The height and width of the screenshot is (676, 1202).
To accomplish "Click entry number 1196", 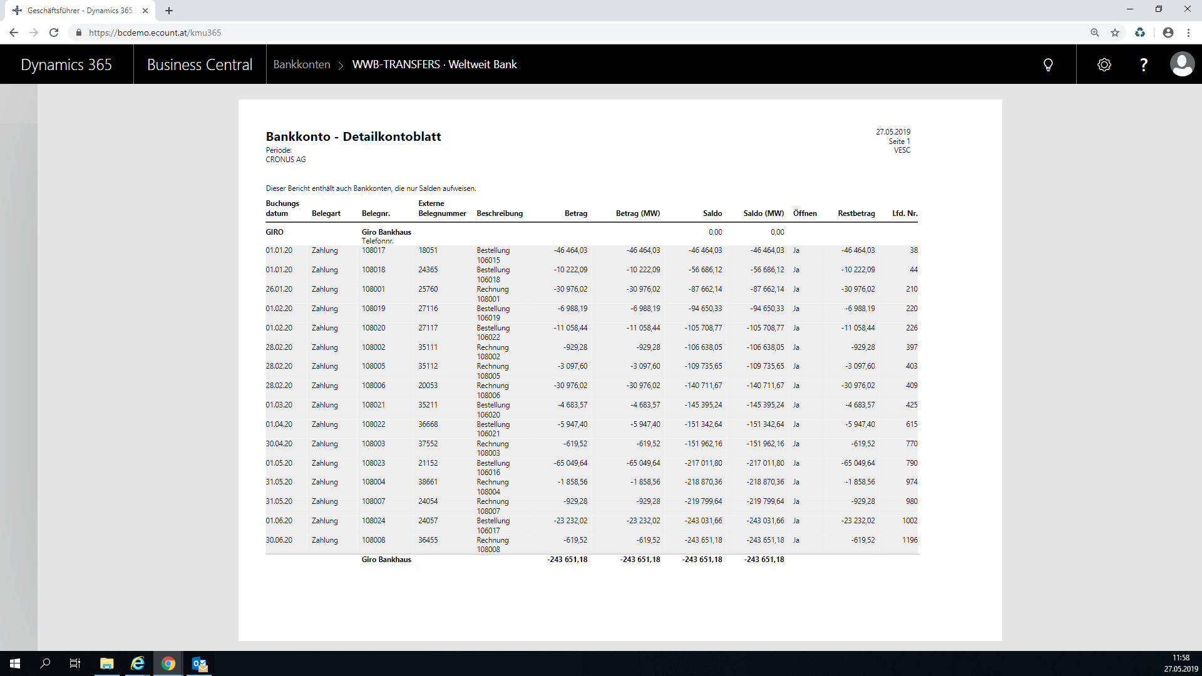I will [x=910, y=540].
